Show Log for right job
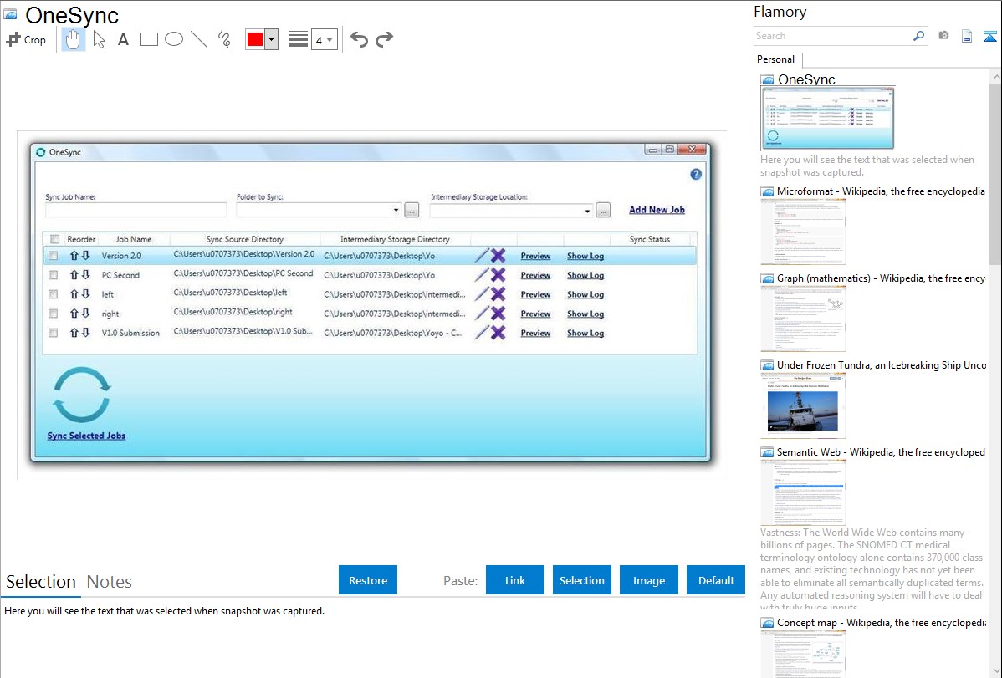The height and width of the screenshot is (678, 1002). tap(585, 314)
